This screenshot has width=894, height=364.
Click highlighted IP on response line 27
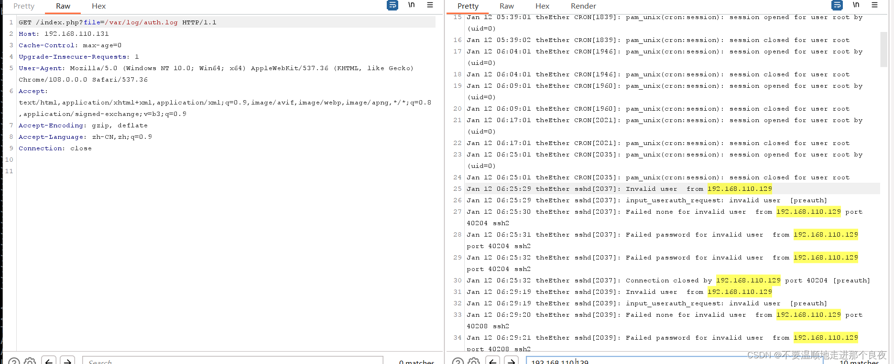point(808,212)
